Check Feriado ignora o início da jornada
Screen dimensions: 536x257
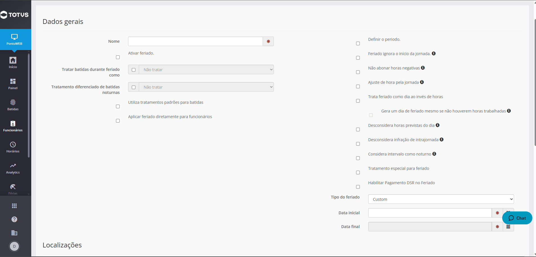tap(358, 58)
